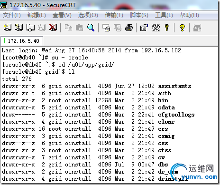Click the Print icon in toolbar
Image resolution: width=220 pixels, height=185 pixels.
coord(129,28)
